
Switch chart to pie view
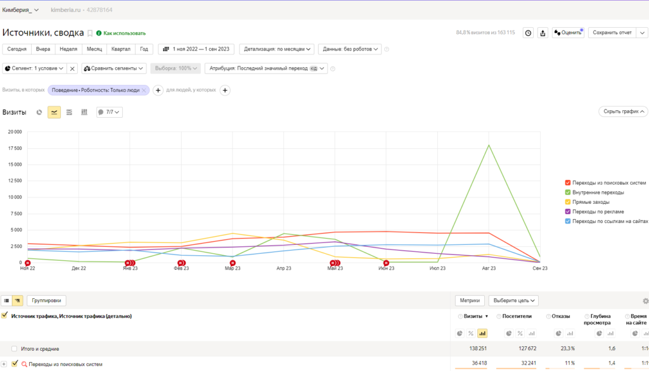(39, 112)
